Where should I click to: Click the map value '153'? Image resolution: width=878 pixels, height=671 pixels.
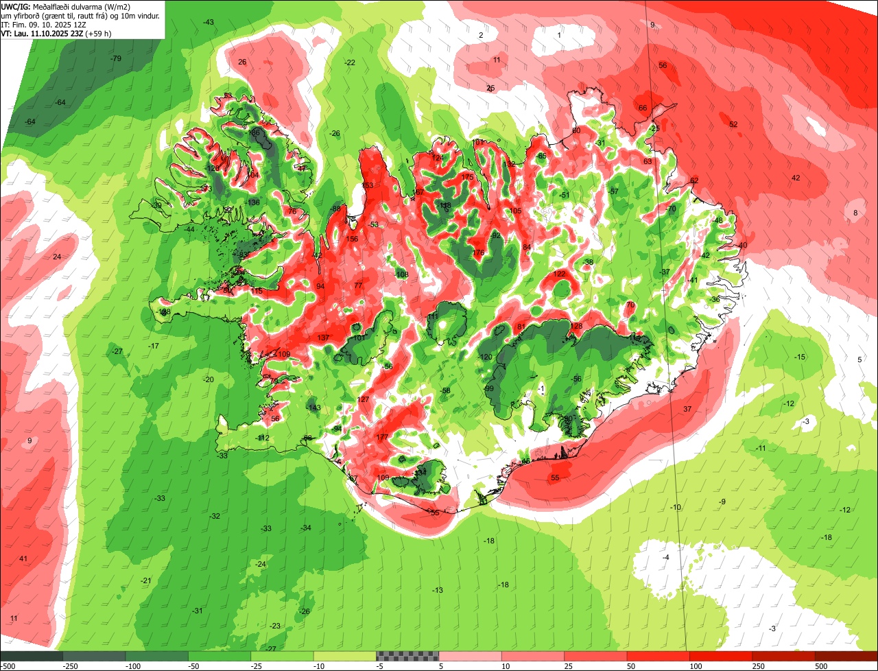coord(368,185)
